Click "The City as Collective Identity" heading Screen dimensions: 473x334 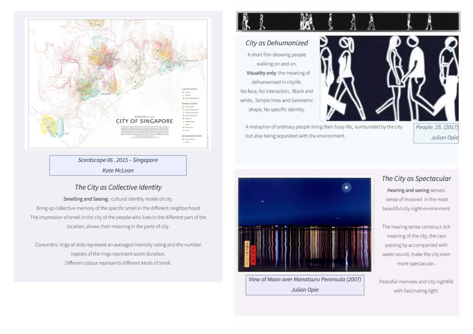point(118,187)
